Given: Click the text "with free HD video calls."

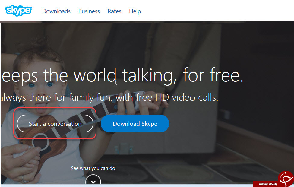Looking at the screenshot, I should [167, 97].
